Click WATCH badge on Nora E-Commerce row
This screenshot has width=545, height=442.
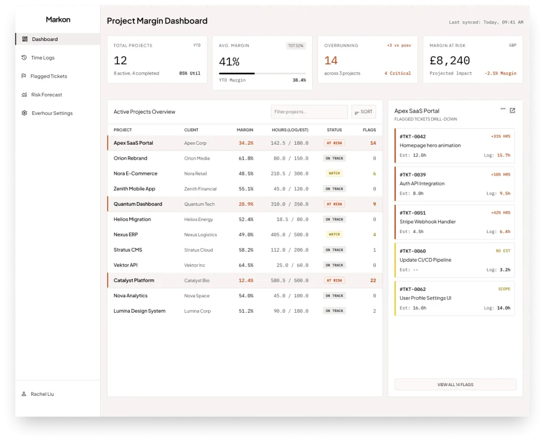point(334,173)
